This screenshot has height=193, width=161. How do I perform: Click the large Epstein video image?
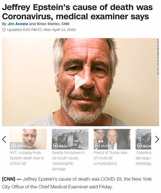81,82
